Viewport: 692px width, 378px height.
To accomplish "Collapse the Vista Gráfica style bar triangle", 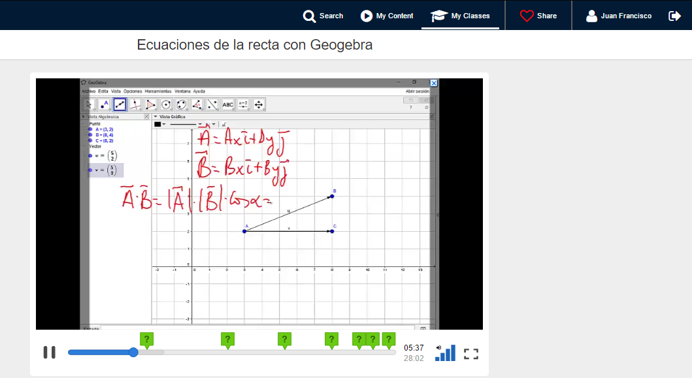I will click(x=156, y=117).
